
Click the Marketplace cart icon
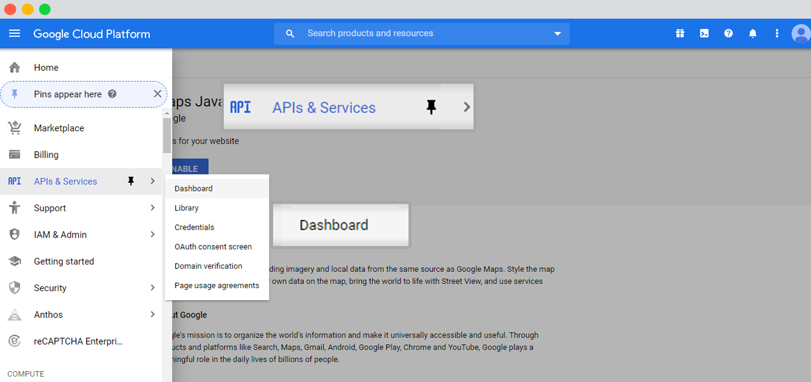click(x=14, y=128)
